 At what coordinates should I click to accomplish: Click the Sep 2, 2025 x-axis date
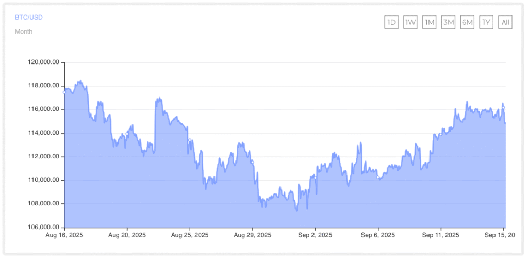(x=315, y=235)
